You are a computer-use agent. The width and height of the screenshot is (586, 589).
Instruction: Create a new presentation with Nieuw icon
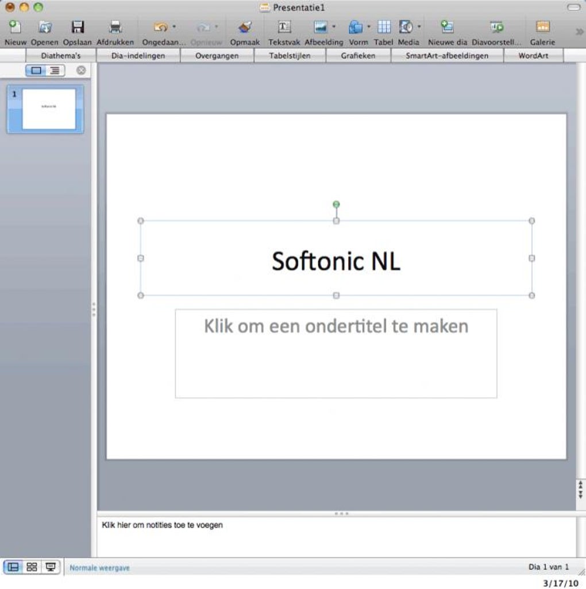coord(15,27)
